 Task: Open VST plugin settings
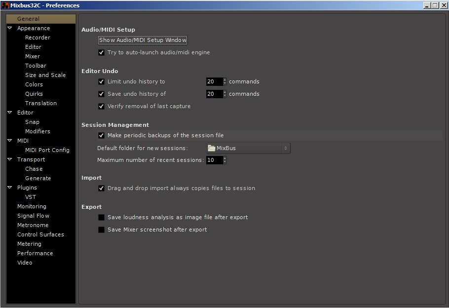[31, 197]
